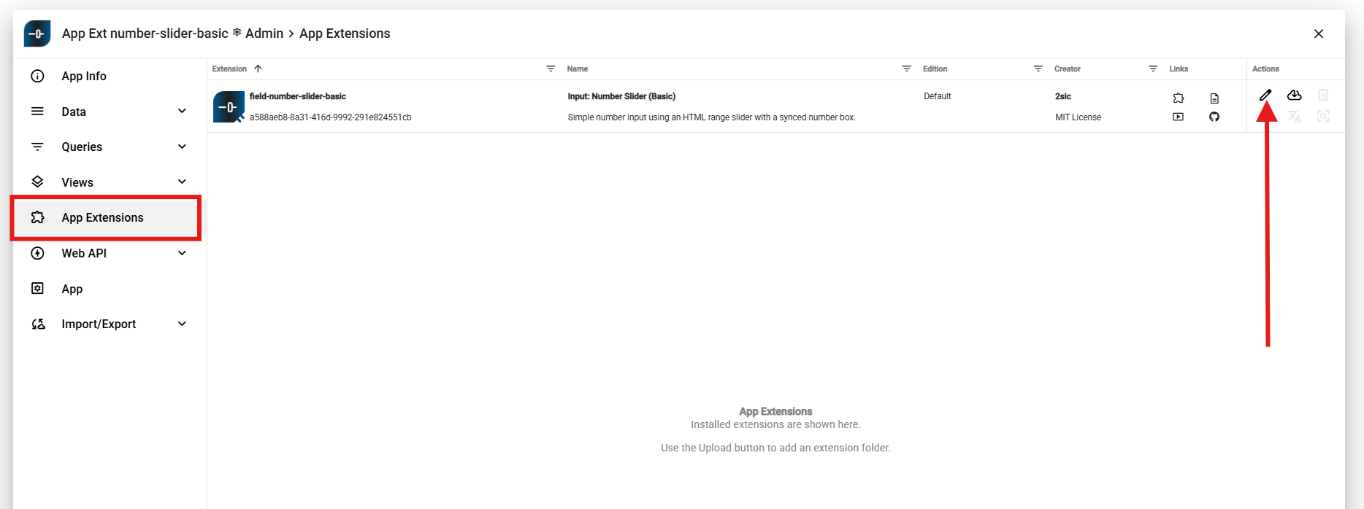This screenshot has width=1364, height=509.
Task: Open the Edition column filter menu
Action: (x=1038, y=69)
